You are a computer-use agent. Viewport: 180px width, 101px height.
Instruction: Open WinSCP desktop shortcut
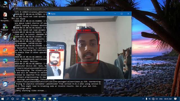pyautogui.click(x=5, y=27)
